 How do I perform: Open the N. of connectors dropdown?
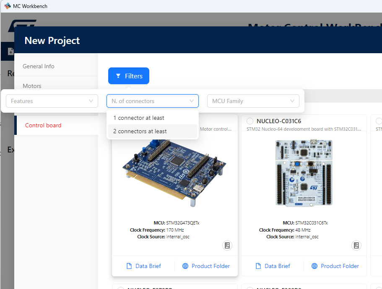152,101
